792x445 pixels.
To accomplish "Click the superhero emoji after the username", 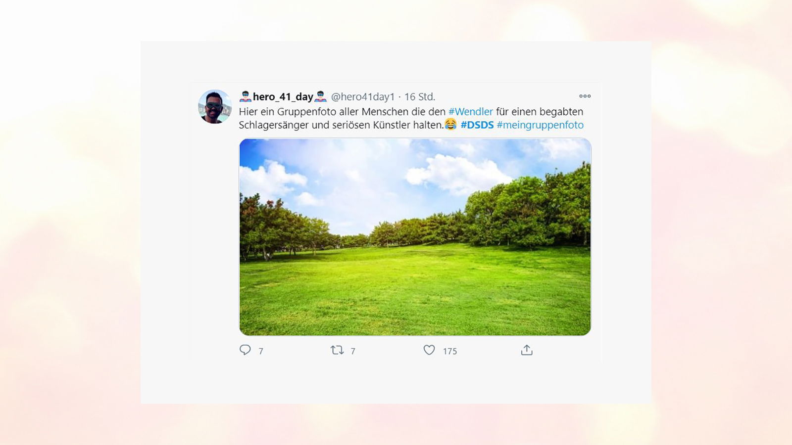I will coord(321,96).
